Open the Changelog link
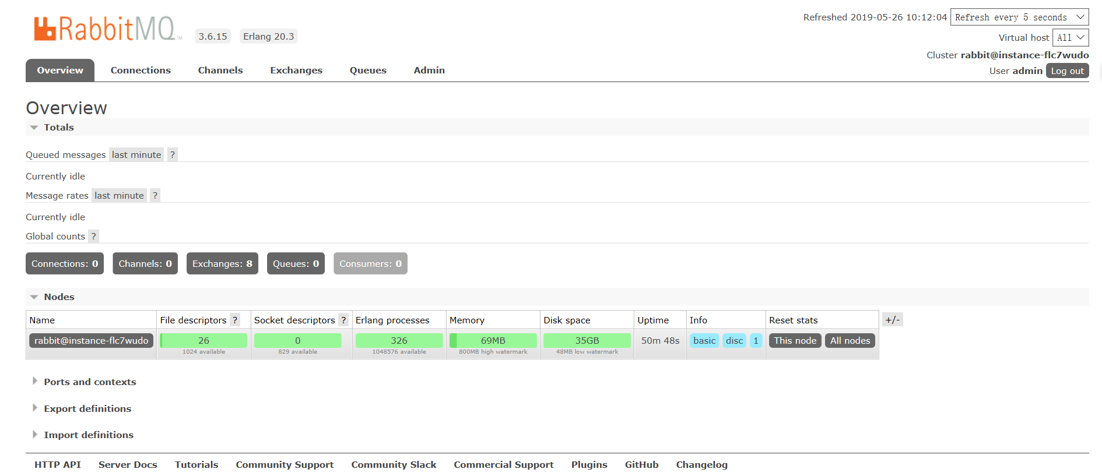This screenshot has height=476, width=1102. coord(701,464)
